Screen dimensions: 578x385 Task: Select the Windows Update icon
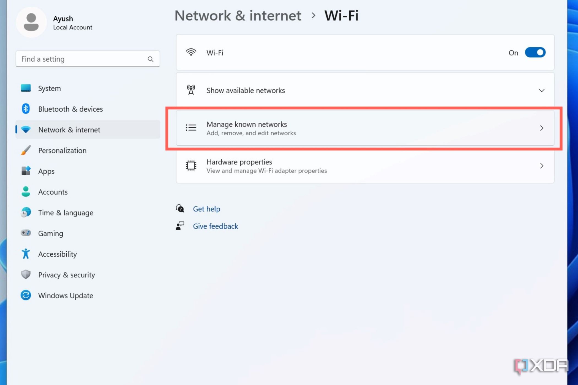click(x=26, y=295)
